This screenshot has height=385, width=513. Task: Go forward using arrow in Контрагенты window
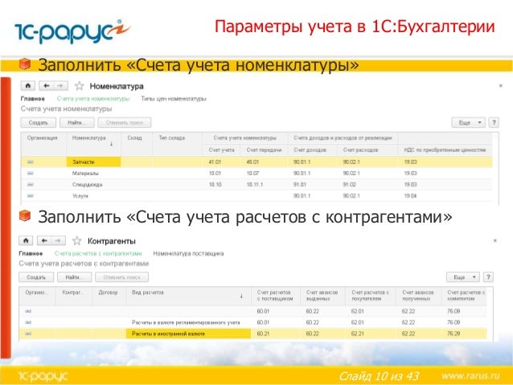[x=58, y=241]
